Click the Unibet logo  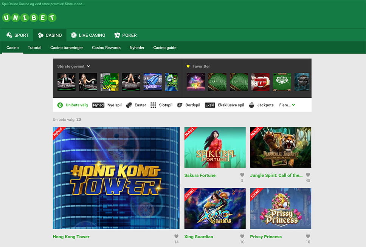click(29, 18)
